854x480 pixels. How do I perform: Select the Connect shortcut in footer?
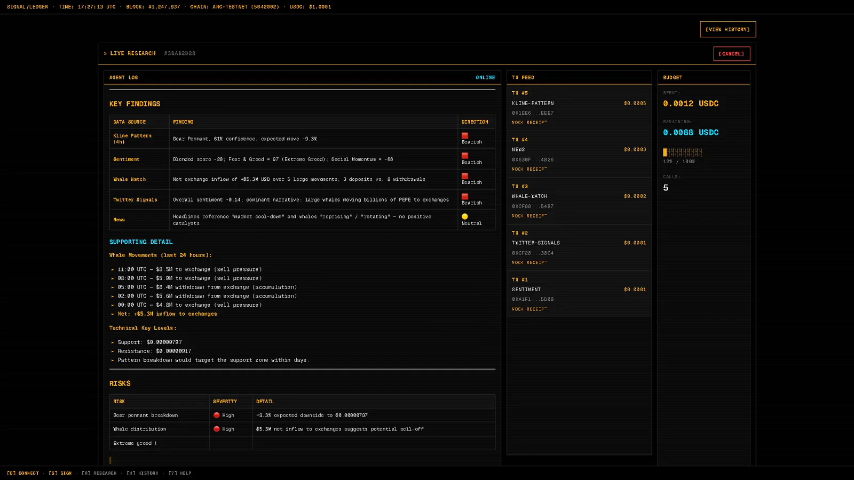23,473
